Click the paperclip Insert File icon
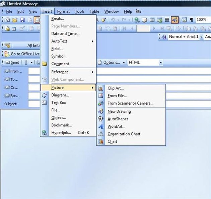Viewport: 211px width, 199px height. (x=26, y=63)
